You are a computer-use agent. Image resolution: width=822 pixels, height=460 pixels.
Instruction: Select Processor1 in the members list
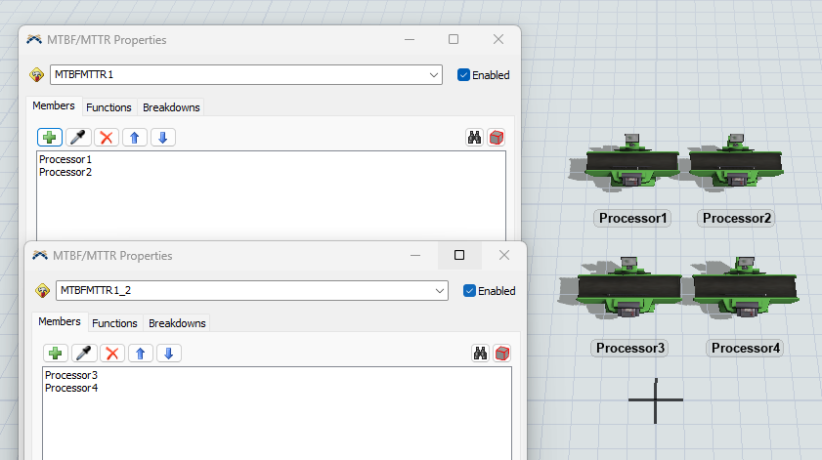point(65,159)
